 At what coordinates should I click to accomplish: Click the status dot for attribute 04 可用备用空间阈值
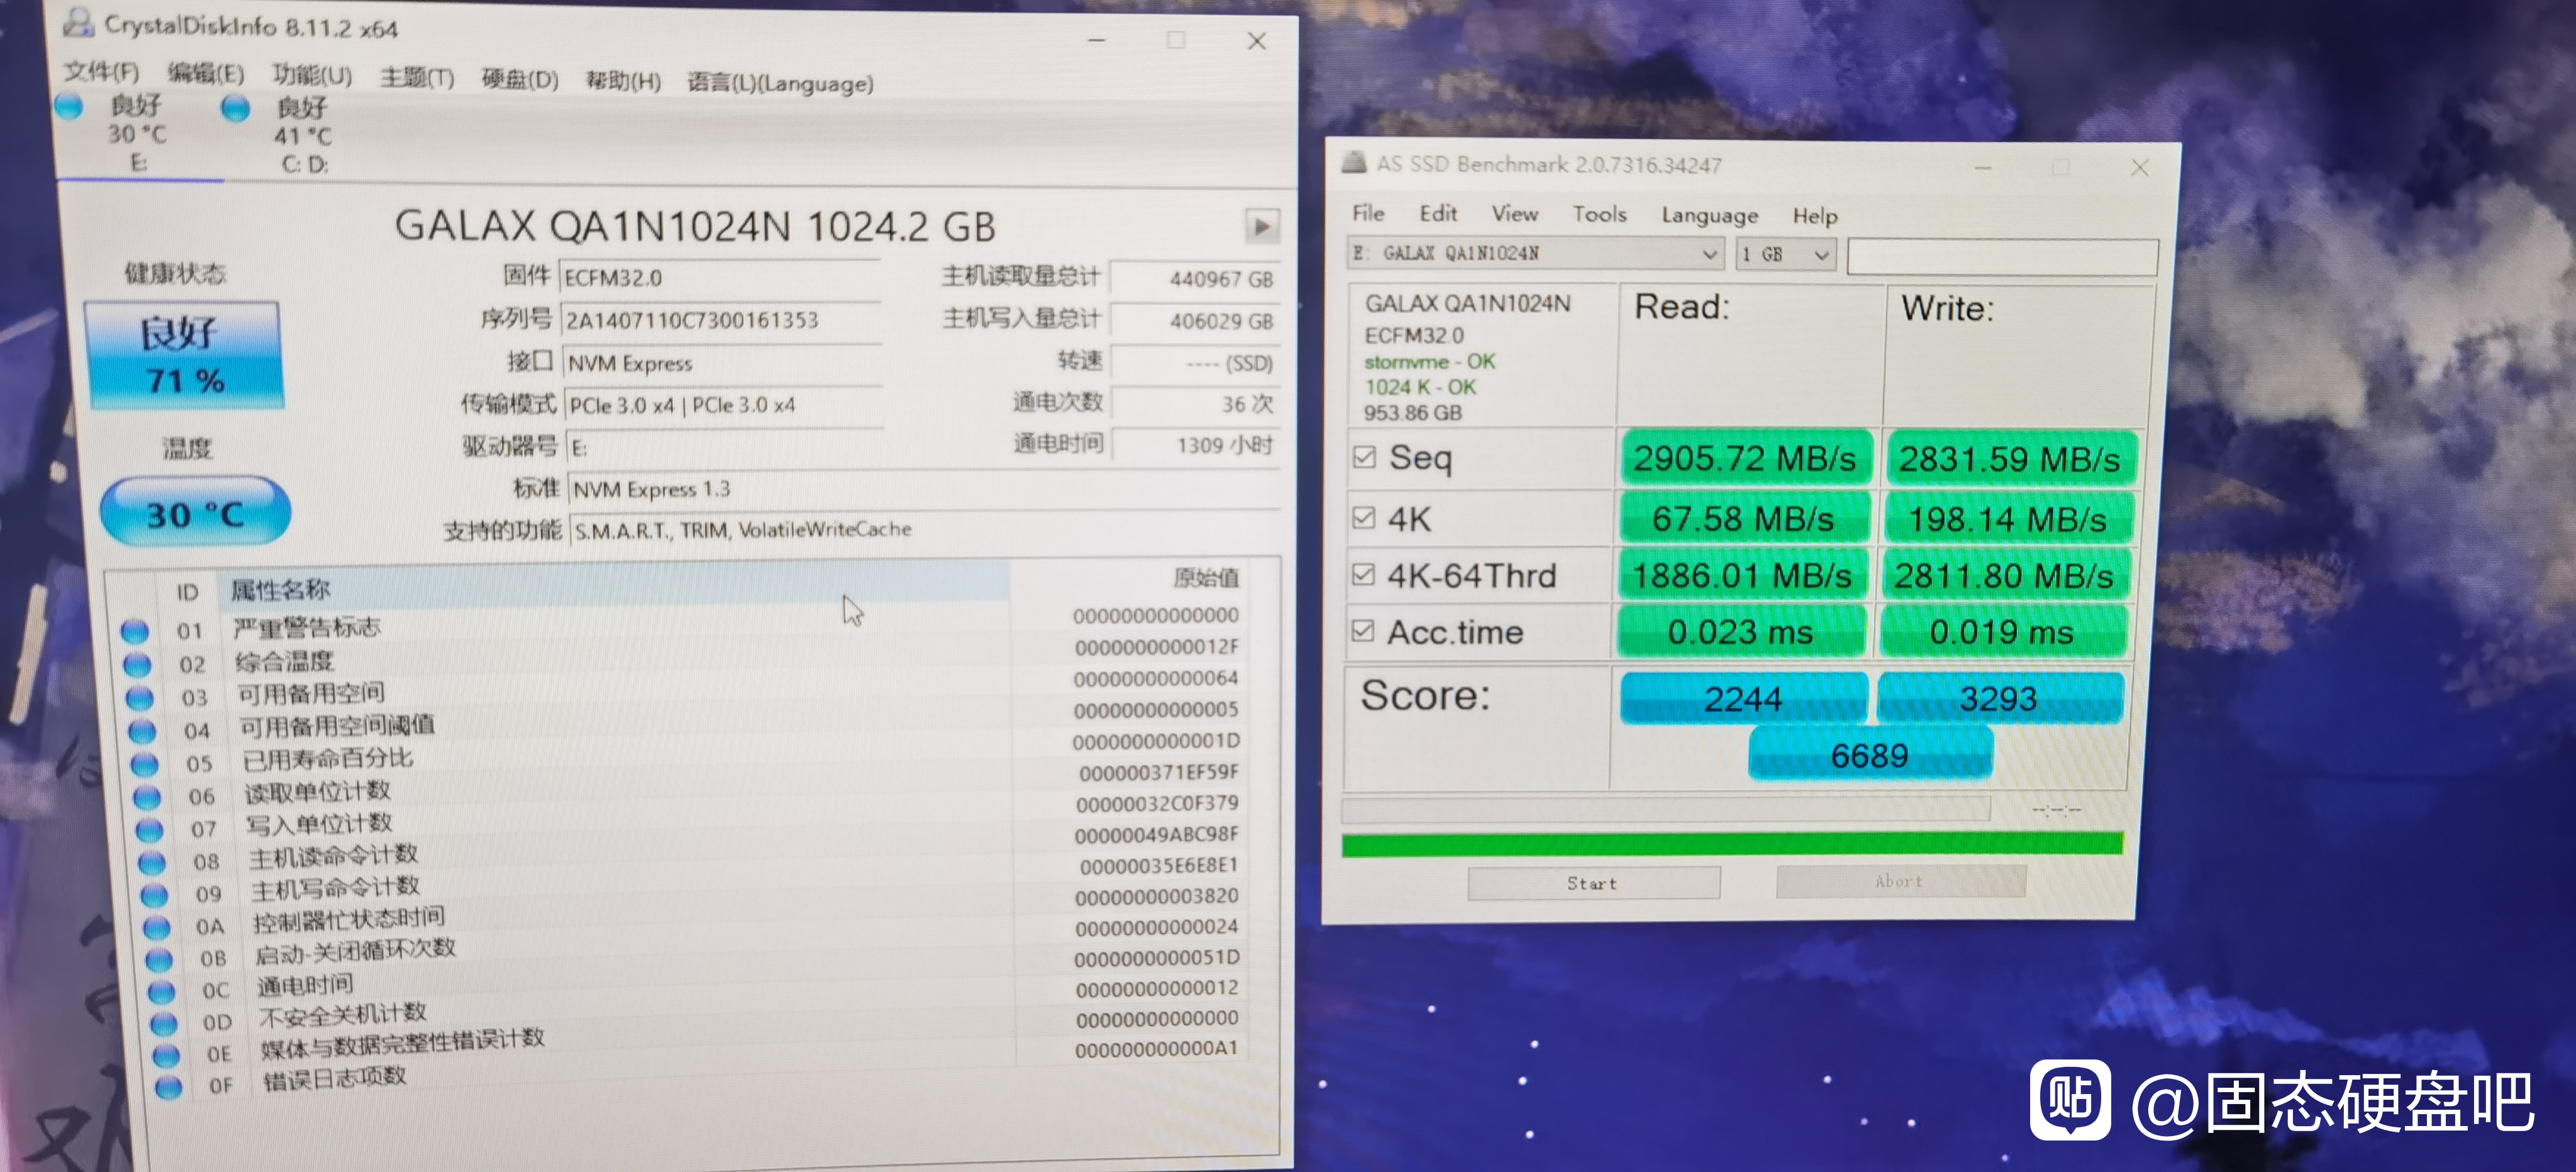[x=142, y=732]
